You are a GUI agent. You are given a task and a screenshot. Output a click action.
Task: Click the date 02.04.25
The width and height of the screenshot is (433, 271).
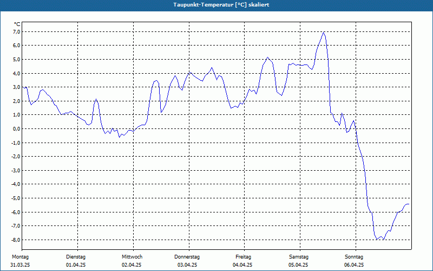coord(132,265)
